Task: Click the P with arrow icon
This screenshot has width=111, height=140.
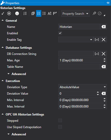Action: tap(55, 13)
